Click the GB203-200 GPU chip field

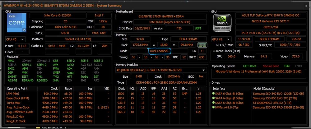tap(270, 27)
